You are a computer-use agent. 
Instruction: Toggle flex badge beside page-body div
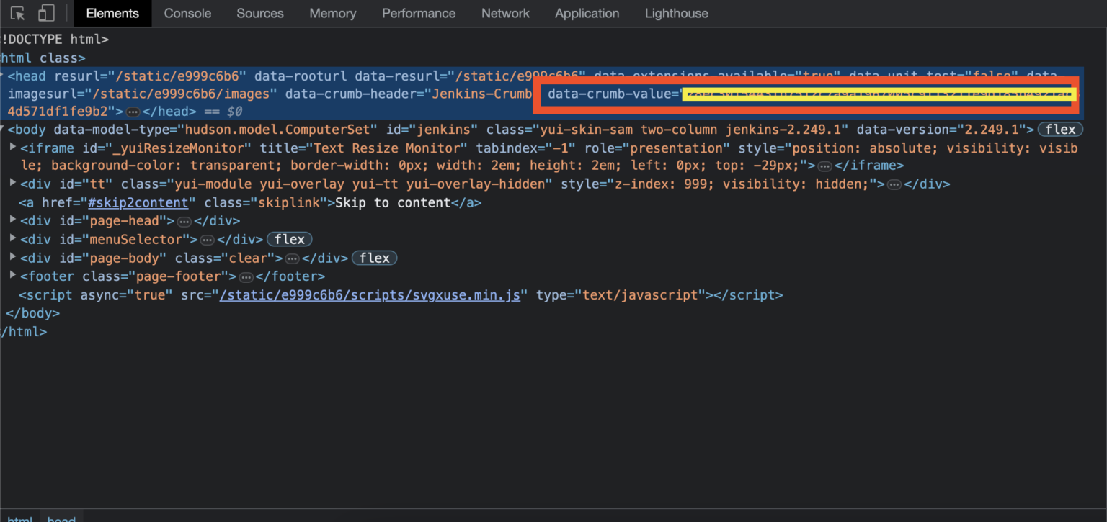coord(374,258)
